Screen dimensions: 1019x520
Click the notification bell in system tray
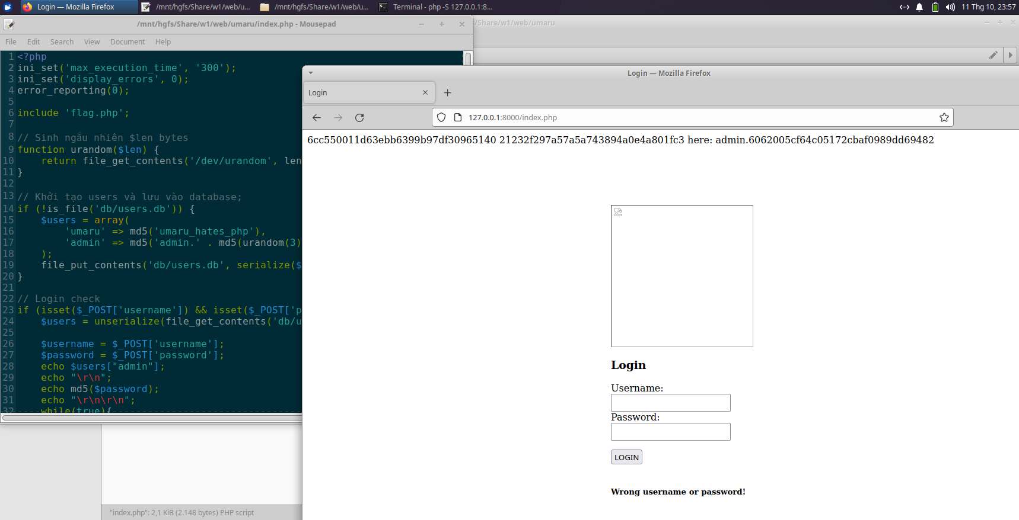coord(919,7)
